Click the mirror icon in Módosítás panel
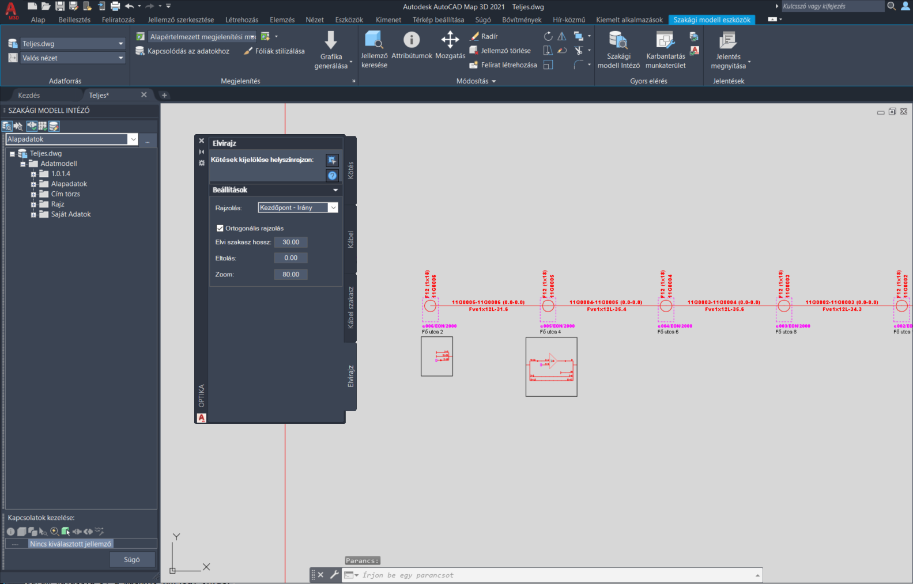This screenshot has width=913, height=584. (x=562, y=36)
